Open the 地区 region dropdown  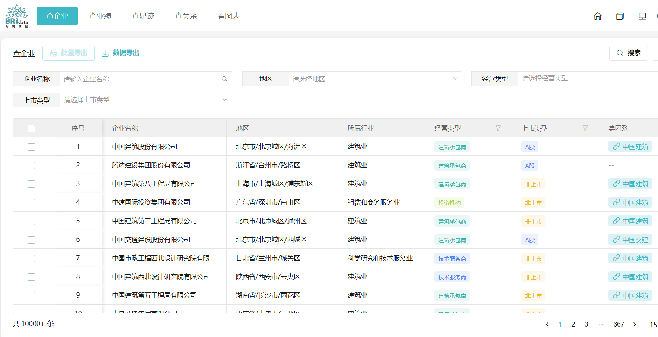tap(375, 79)
